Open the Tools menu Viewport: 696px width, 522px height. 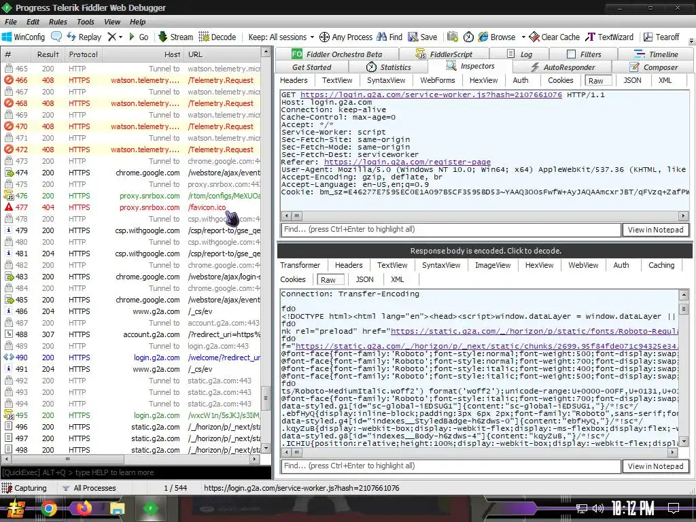point(85,22)
